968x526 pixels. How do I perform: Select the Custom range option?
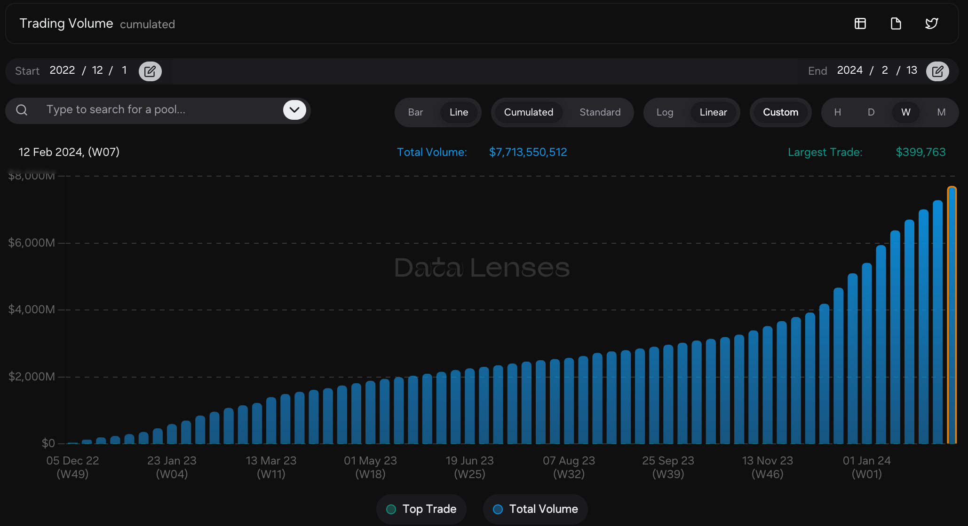click(x=780, y=112)
